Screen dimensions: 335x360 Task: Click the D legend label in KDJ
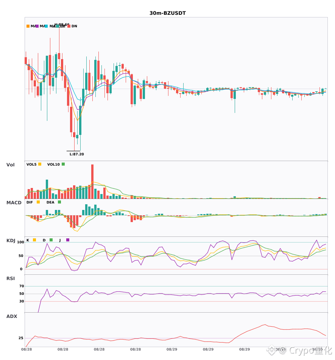(44, 240)
